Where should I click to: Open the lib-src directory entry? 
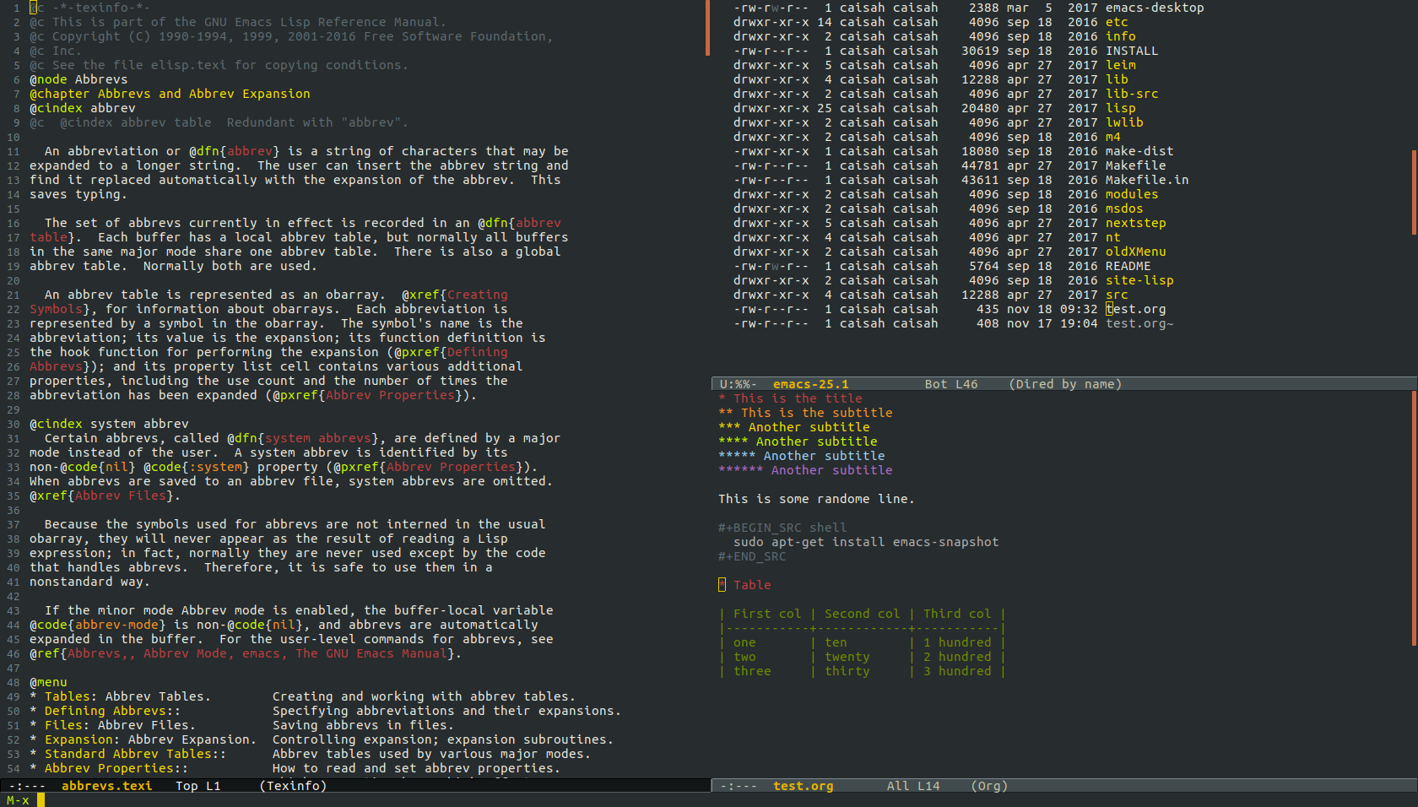[x=1132, y=94]
